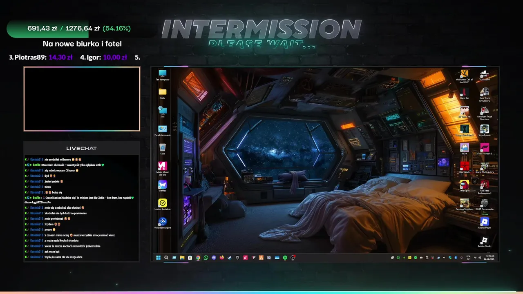Click the empty black webcam frame
Screen dimensions: 523x294
[82, 99]
